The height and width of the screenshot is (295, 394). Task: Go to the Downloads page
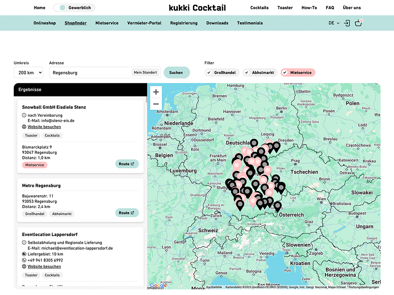[x=217, y=23]
